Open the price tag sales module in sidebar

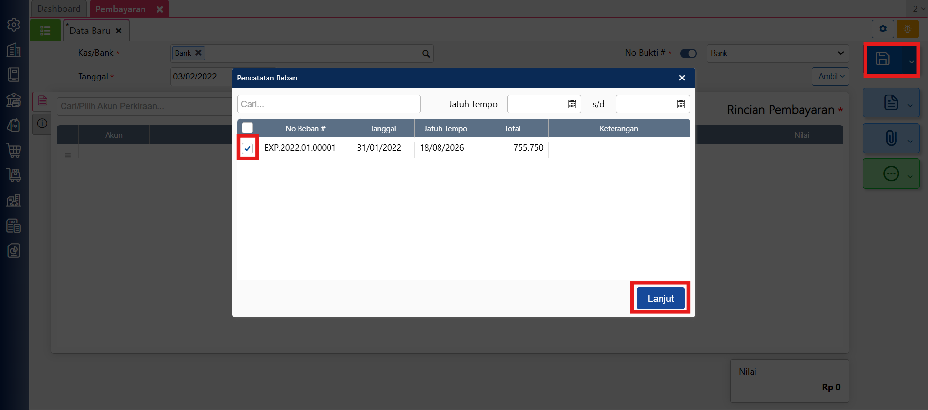tap(14, 125)
